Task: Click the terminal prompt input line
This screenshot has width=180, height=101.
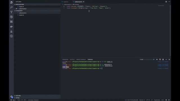Action: click(x=82, y=68)
